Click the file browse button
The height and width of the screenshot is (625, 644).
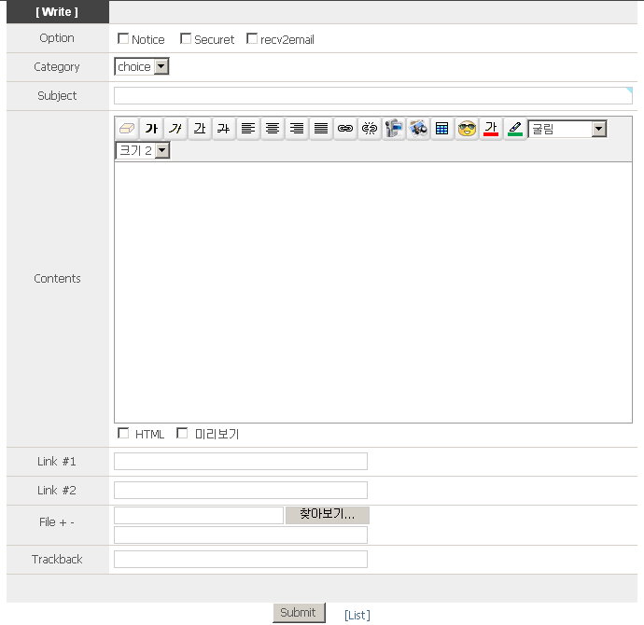[x=327, y=515]
